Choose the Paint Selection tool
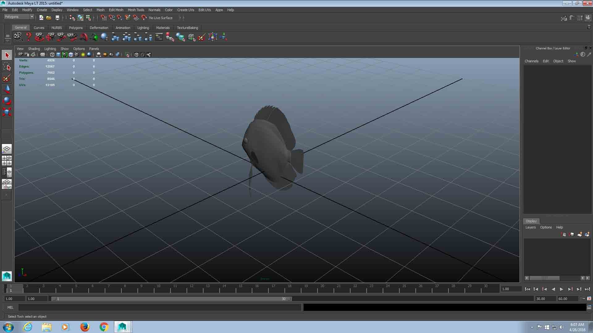The image size is (593, 333). click(x=7, y=78)
